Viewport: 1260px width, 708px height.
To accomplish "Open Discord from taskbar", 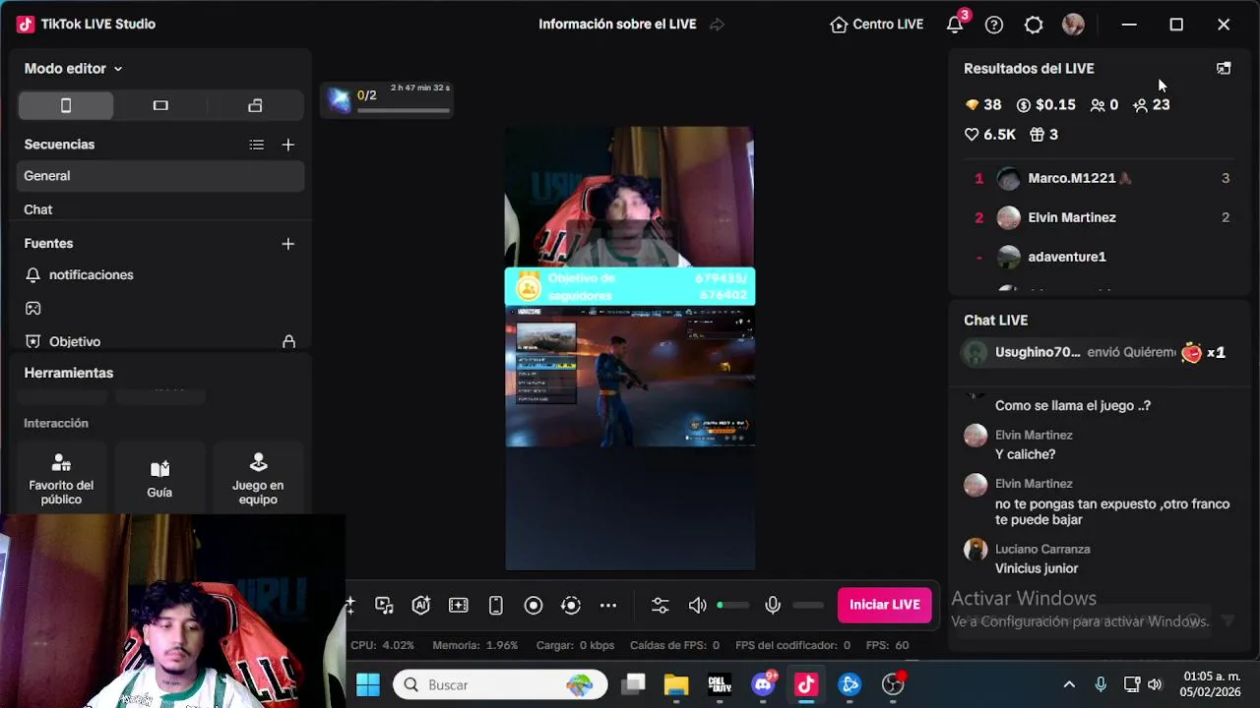I will 763,684.
